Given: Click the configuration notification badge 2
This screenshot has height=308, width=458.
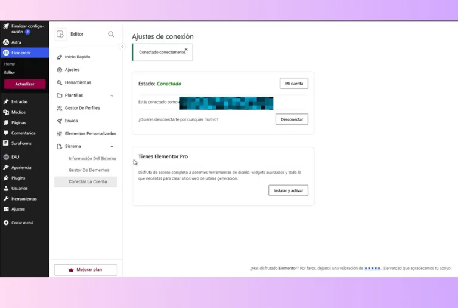Looking at the screenshot, I should pyautogui.click(x=27, y=32).
